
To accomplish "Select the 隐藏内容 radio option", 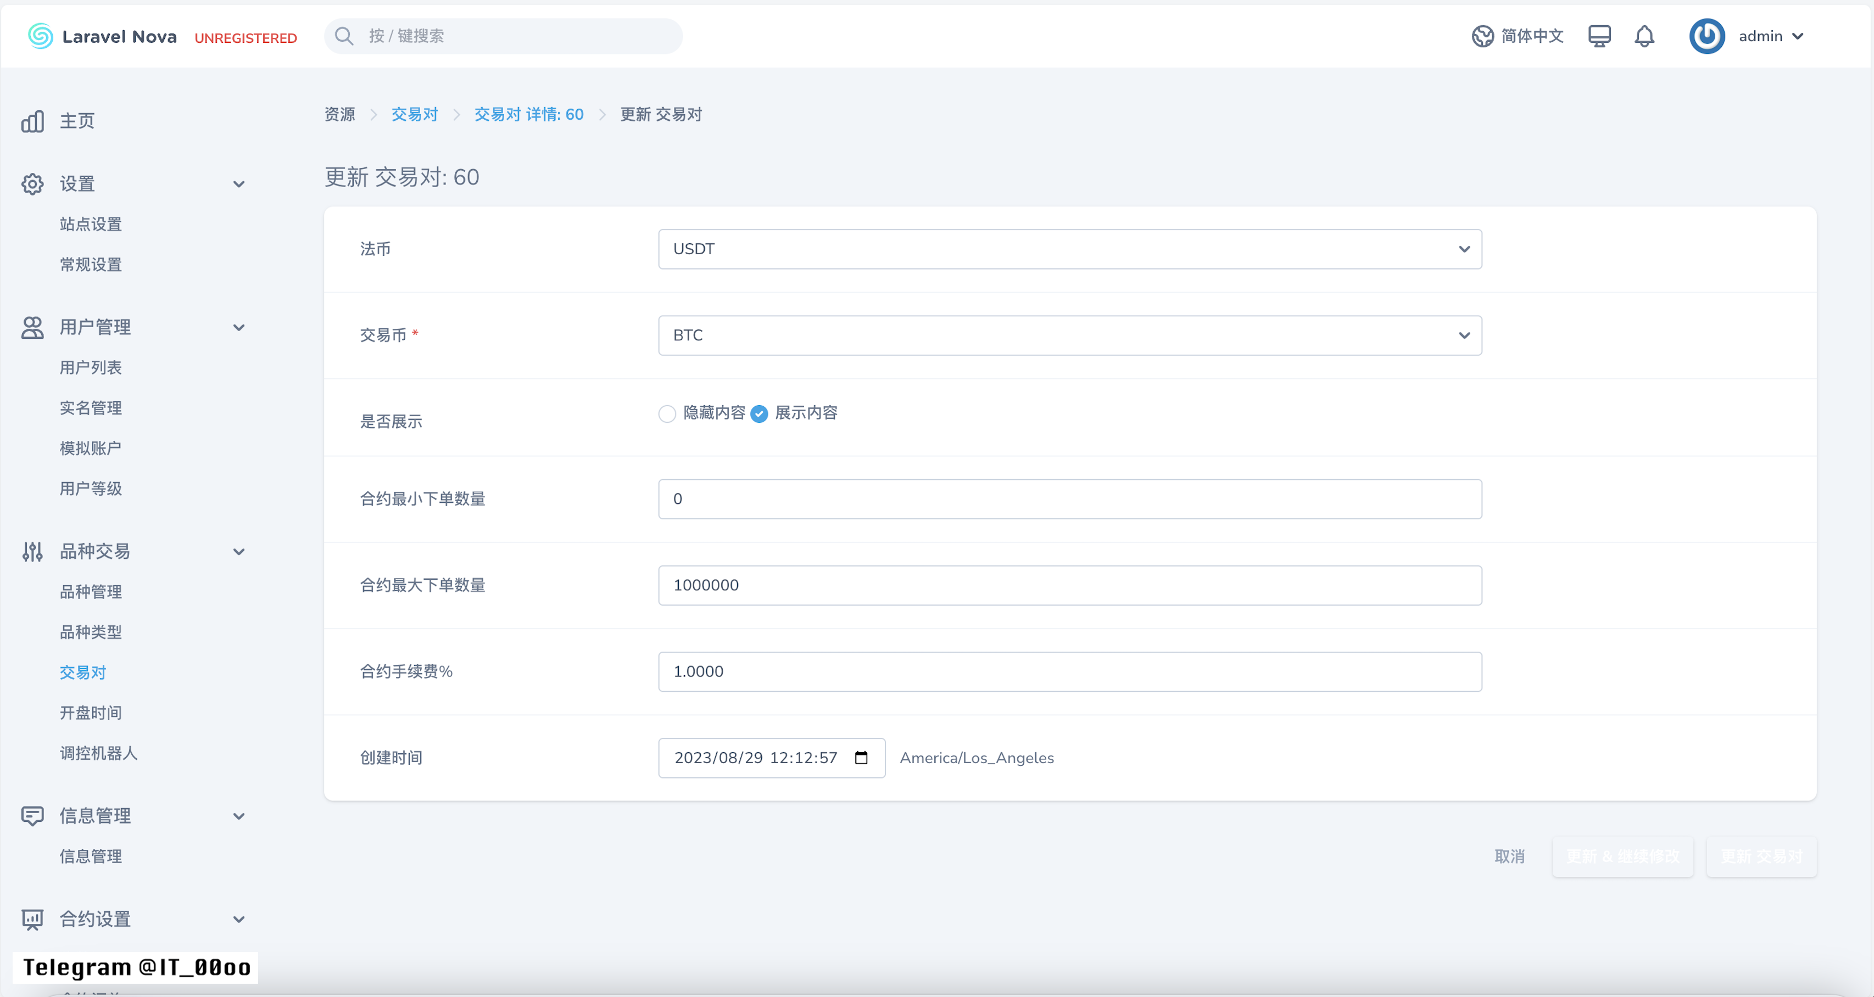I will pyautogui.click(x=667, y=414).
